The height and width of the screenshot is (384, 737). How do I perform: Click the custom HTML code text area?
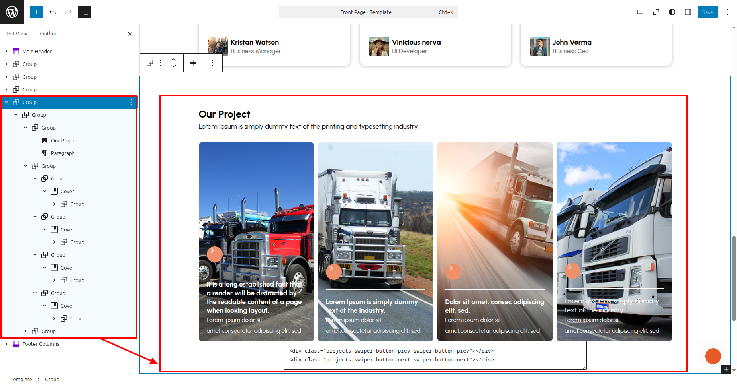point(435,355)
